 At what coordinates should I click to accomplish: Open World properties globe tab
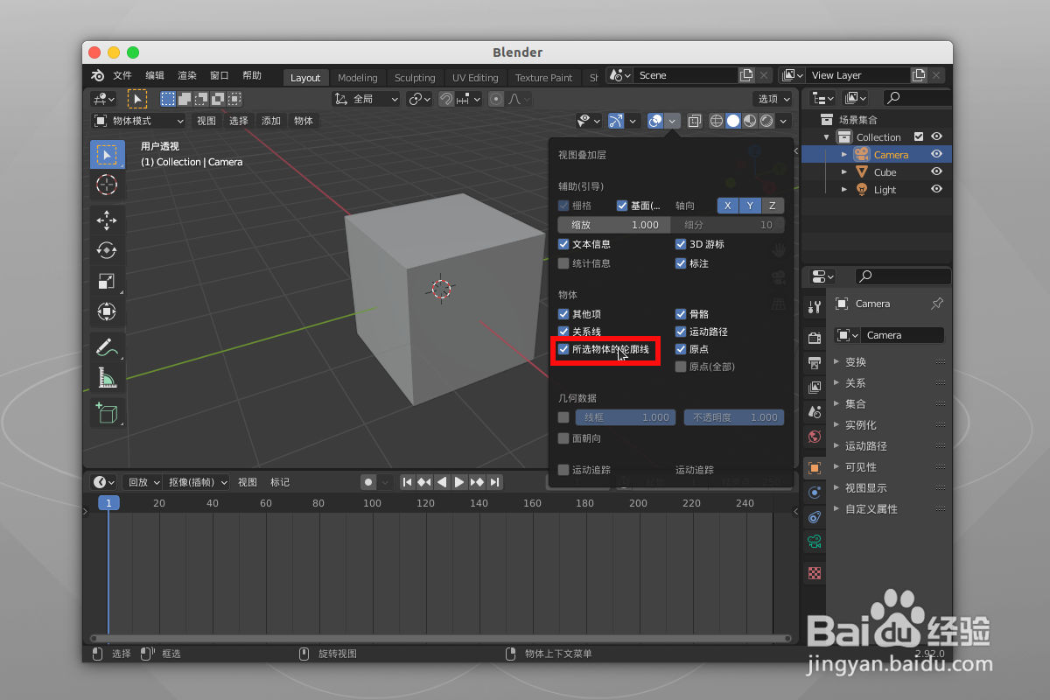pyautogui.click(x=815, y=436)
